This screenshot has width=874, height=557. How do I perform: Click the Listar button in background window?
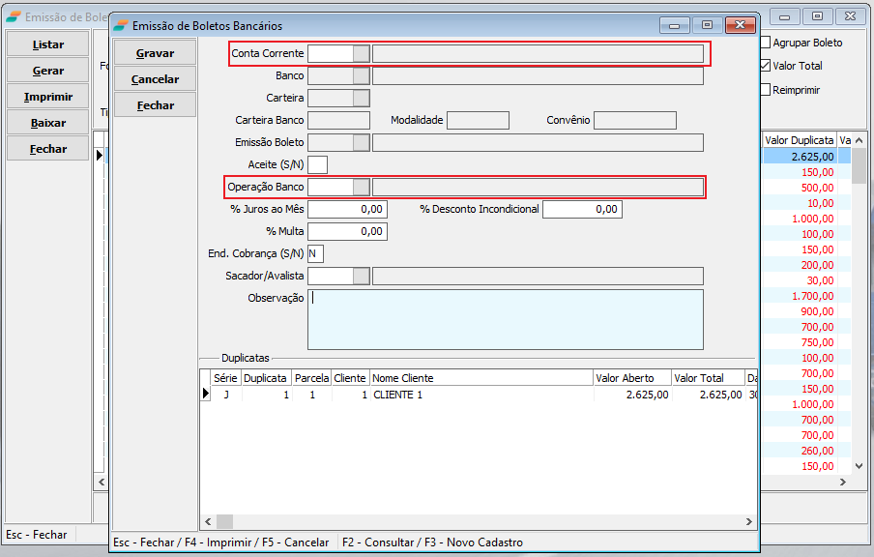48,44
